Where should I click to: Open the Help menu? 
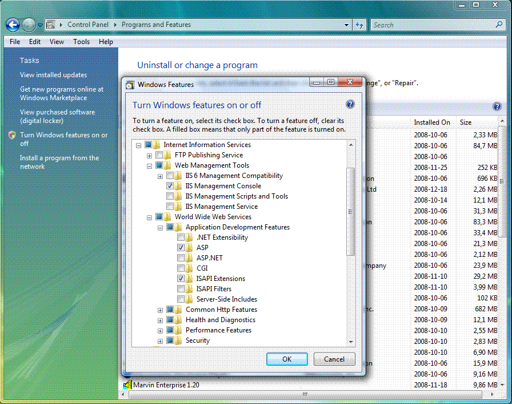pyautogui.click(x=106, y=42)
